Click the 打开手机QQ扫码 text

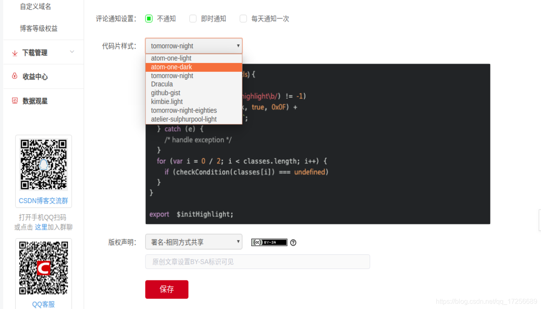click(42, 217)
